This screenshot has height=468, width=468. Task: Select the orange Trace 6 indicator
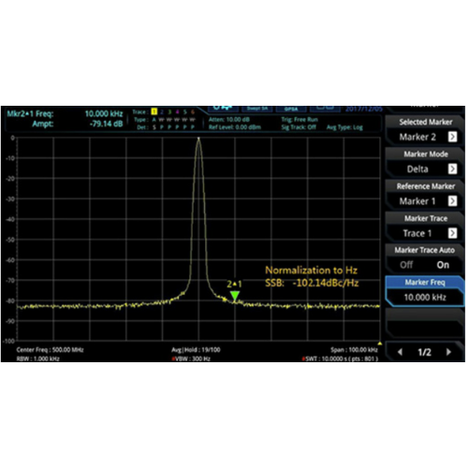point(193,111)
